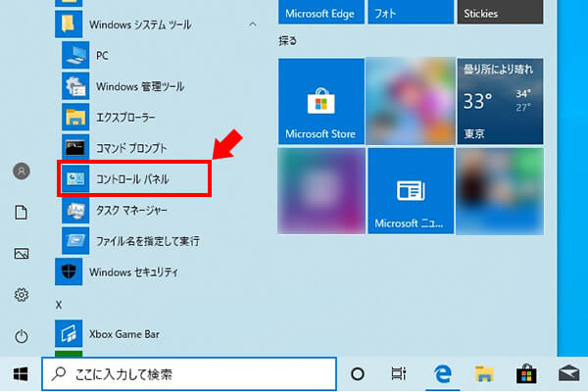Select the ファイル名を指定して実行 label
The height and width of the screenshot is (392, 588).
[148, 241]
